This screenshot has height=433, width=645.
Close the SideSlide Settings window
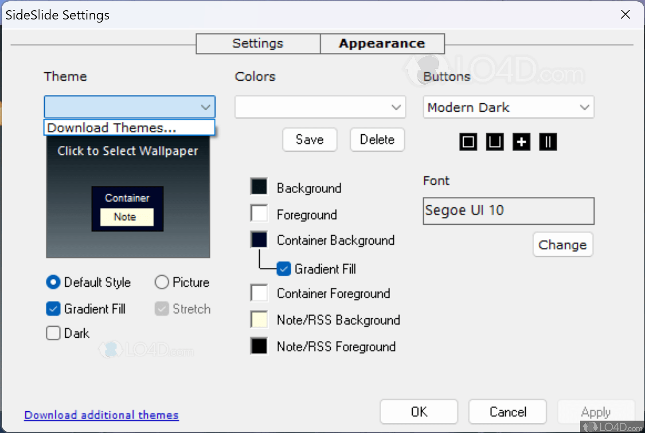625,15
